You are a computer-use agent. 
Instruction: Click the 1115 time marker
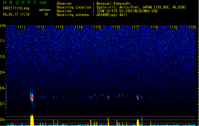(97, 27)
